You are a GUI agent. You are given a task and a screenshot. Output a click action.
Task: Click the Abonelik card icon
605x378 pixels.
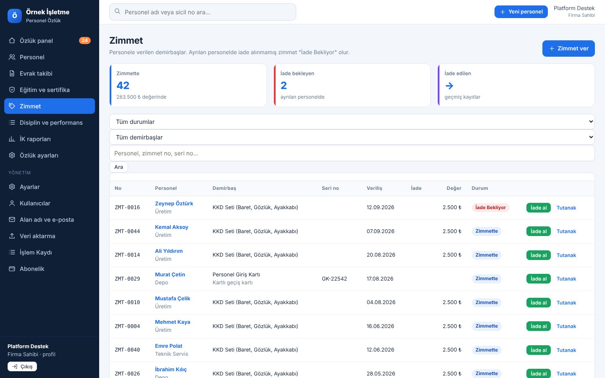12,269
